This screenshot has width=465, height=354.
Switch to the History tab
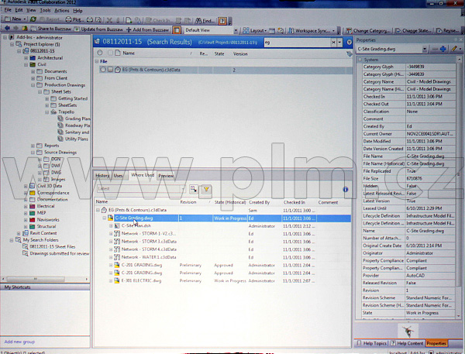102,176
